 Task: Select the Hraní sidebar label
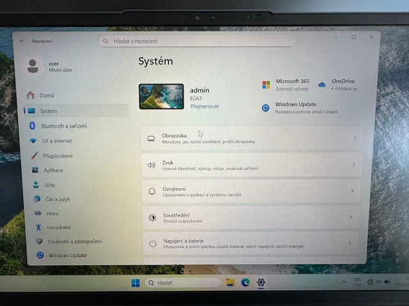click(52, 214)
